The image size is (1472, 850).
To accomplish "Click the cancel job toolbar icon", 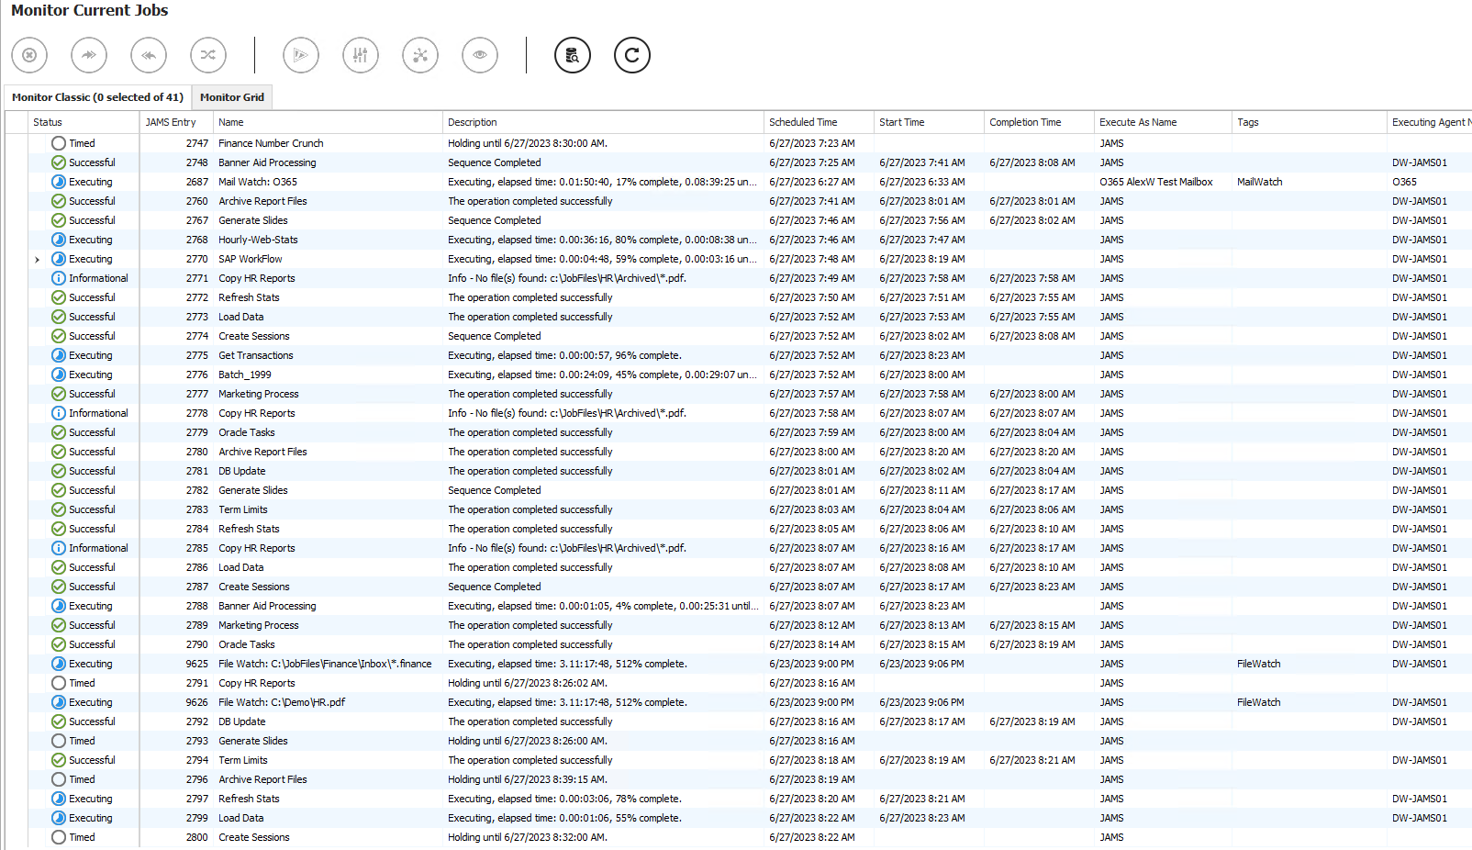I will (x=29, y=55).
